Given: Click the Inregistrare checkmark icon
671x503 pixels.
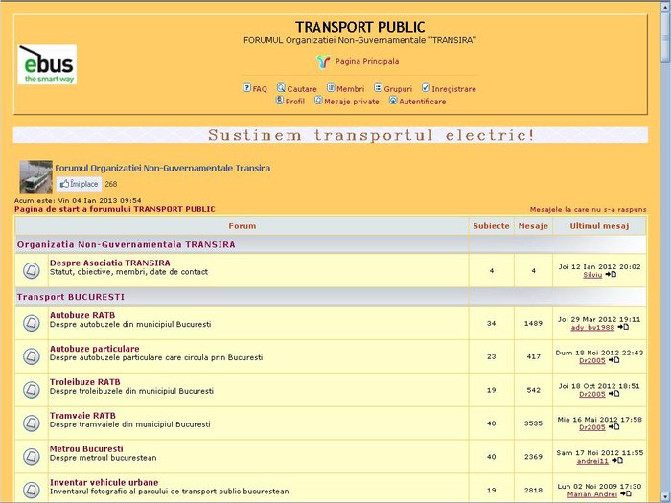Looking at the screenshot, I should 426,88.
